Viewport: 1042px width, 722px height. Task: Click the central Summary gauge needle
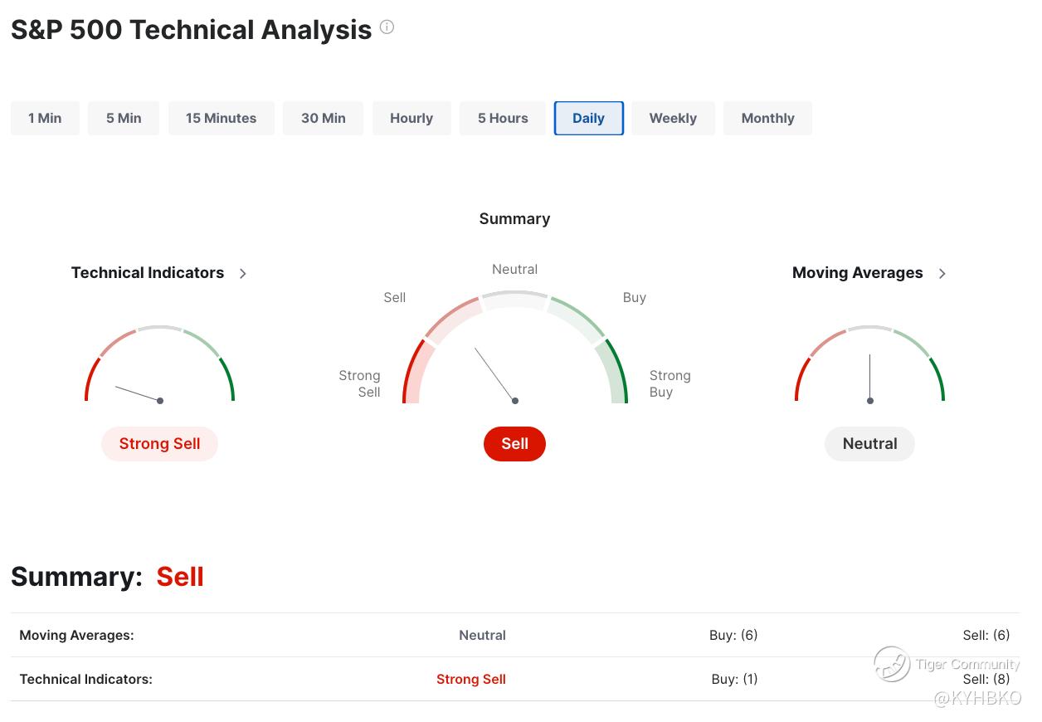495,374
